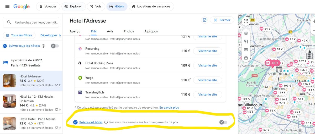Open the Avis reviews tab
This screenshot has width=315, height=134.
tap(110, 31)
